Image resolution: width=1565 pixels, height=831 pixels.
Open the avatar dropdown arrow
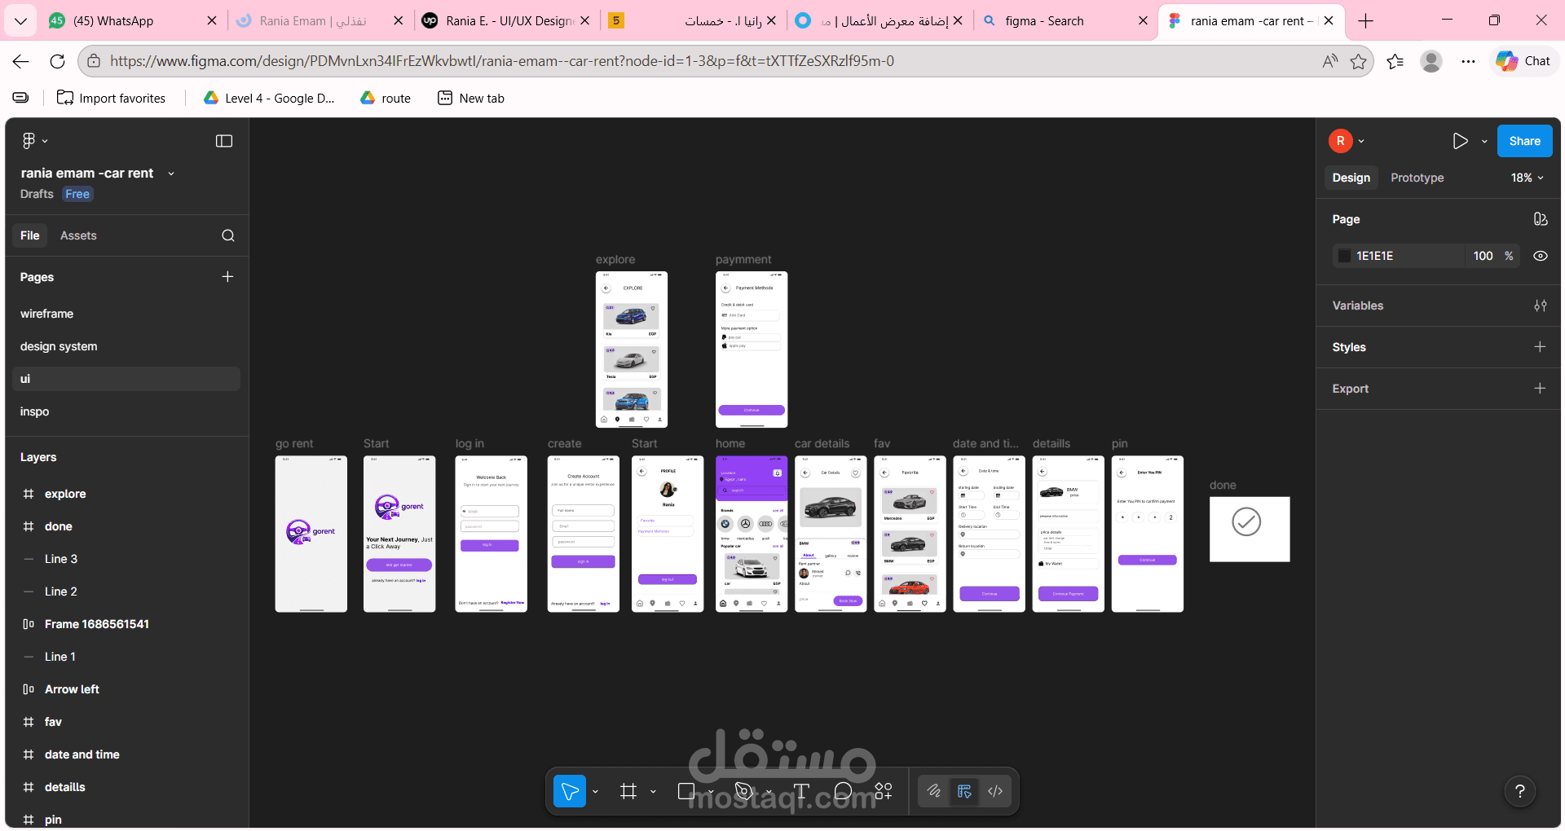[x=1361, y=141]
